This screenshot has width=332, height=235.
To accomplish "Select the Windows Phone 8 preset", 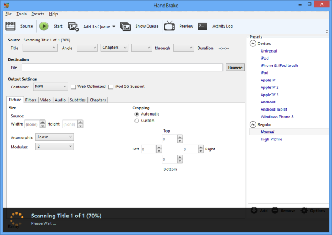I will pyautogui.click(x=277, y=117).
